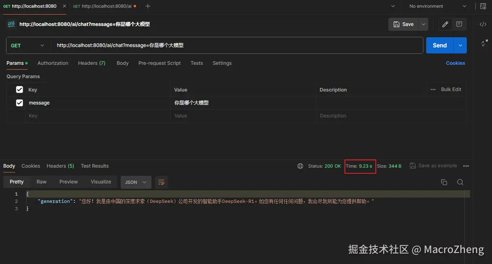Open the request Headers (7) tab
The height and width of the screenshot is (264, 492).
[92, 63]
